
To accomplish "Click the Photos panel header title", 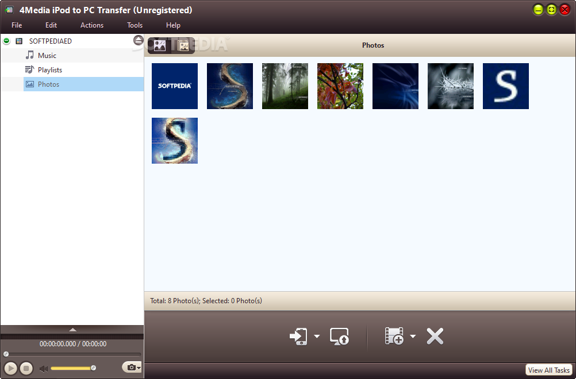I will pos(373,45).
